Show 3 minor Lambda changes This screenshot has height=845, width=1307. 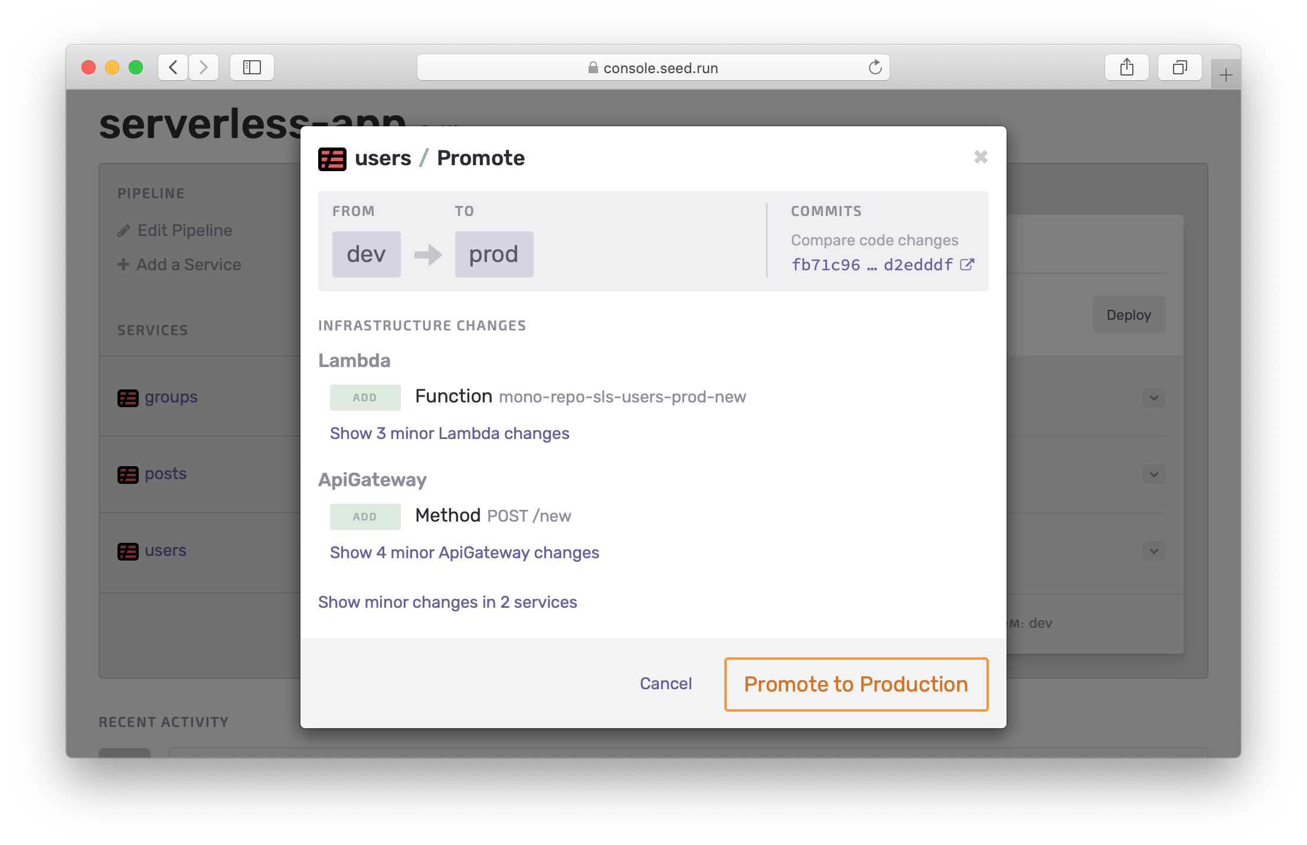click(x=449, y=433)
